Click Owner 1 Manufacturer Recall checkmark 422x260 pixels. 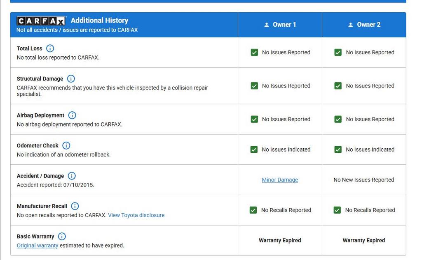[x=253, y=210]
